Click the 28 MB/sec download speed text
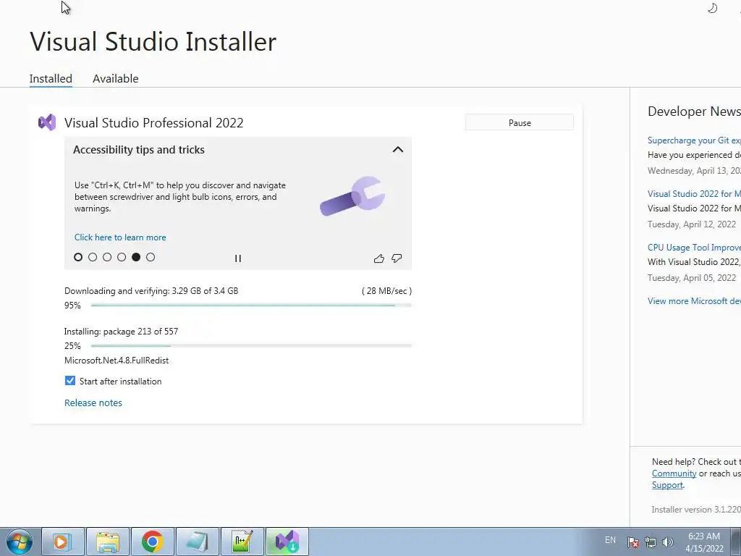Image resolution: width=741 pixels, height=556 pixels. [x=386, y=291]
